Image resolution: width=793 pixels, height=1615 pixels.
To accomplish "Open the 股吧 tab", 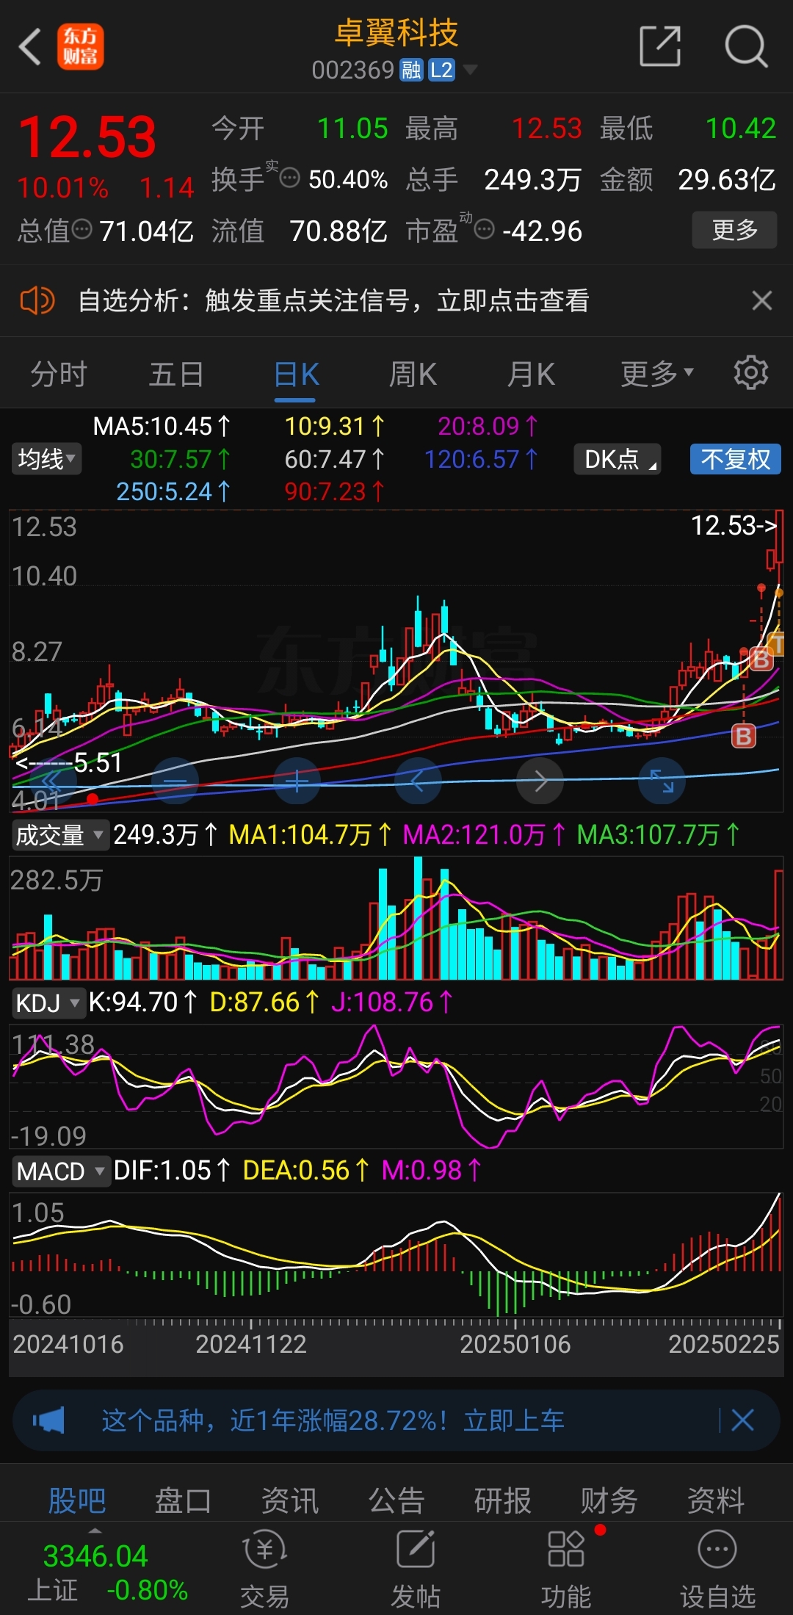I will pos(77,1500).
